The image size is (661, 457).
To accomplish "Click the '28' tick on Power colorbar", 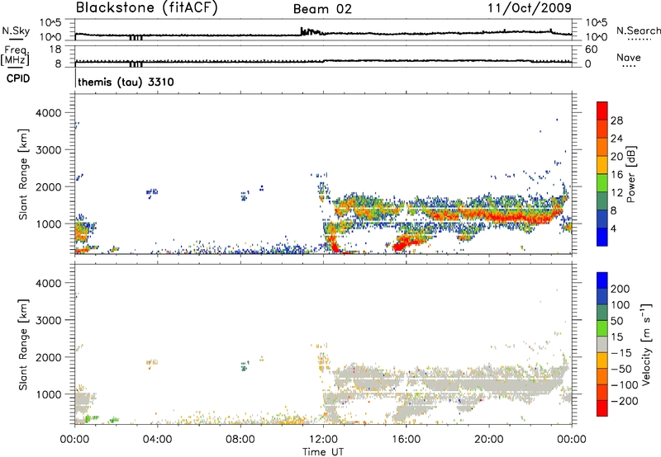I will (x=616, y=120).
